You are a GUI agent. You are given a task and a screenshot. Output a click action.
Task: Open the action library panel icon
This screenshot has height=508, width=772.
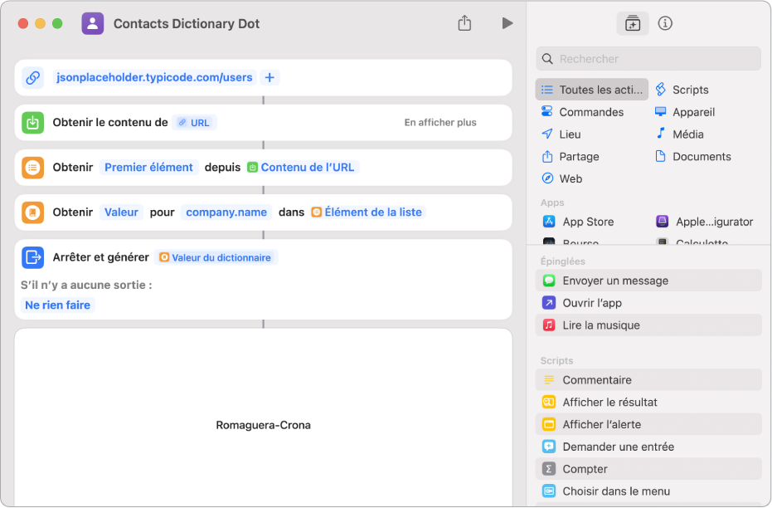[633, 23]
